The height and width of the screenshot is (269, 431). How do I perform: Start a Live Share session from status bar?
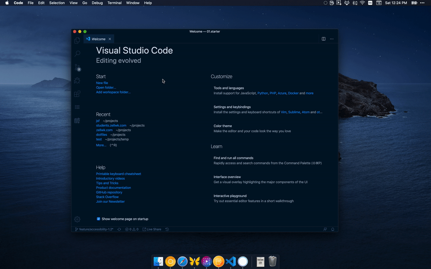[x=152, y=229]
